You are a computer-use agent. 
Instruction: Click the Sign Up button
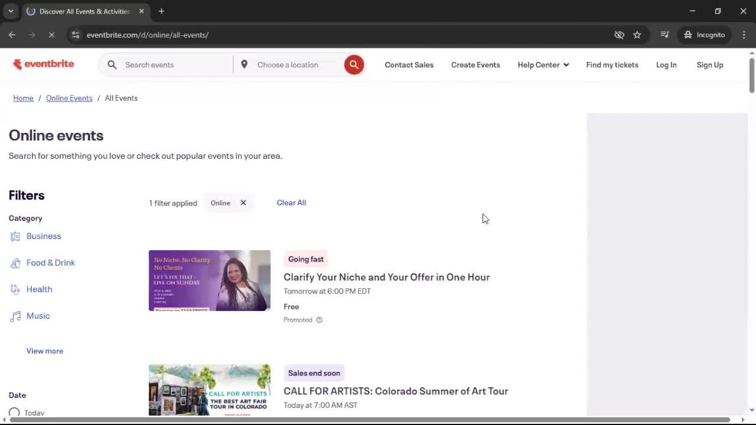tap(709, 64)
